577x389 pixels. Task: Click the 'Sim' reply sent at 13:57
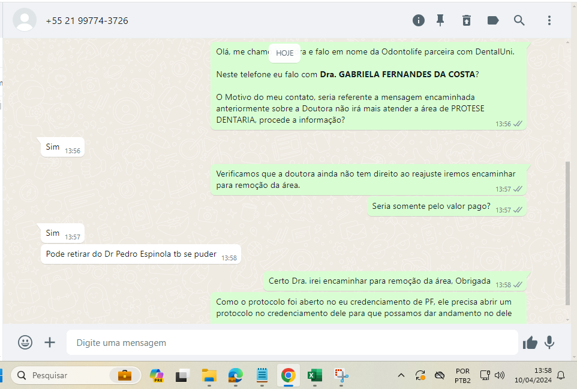62,233
